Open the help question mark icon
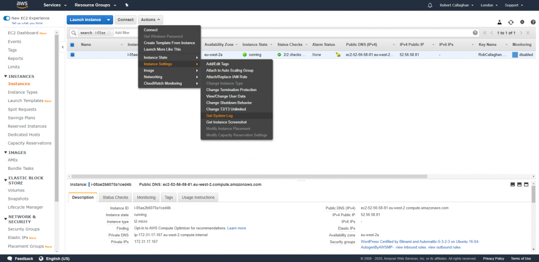 point(533,22)
